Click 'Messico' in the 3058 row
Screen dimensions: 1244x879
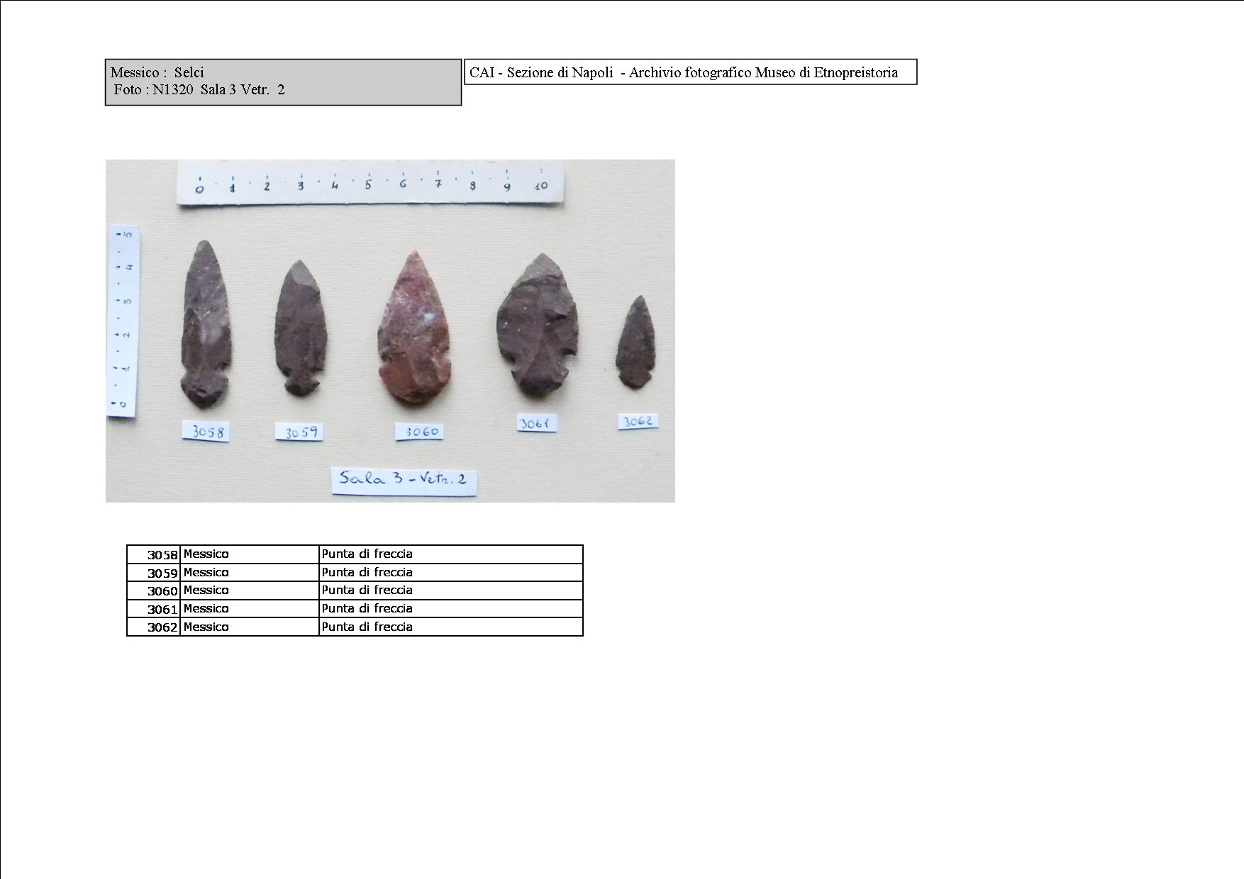pyautogui.click(x=206, y=554)
